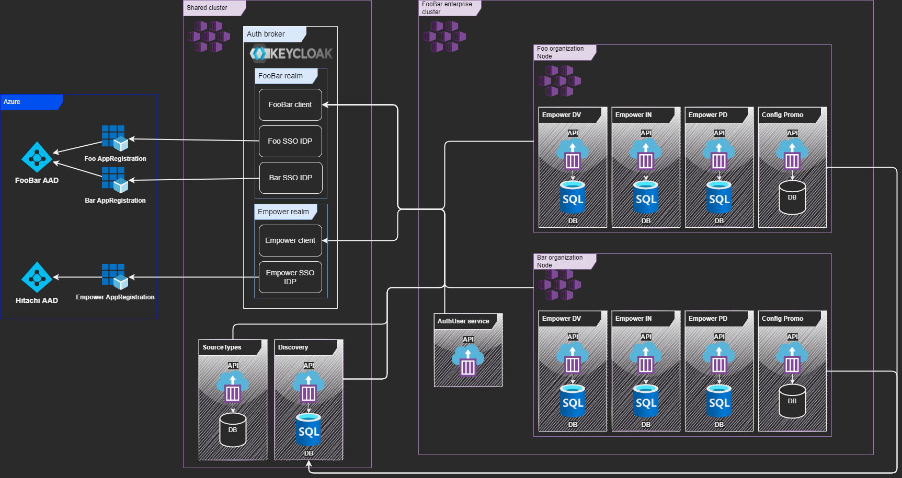The image size is (902, 478).
Task: Select DB cylinder in Foo organization Config Promo
Action: (792, 197)
